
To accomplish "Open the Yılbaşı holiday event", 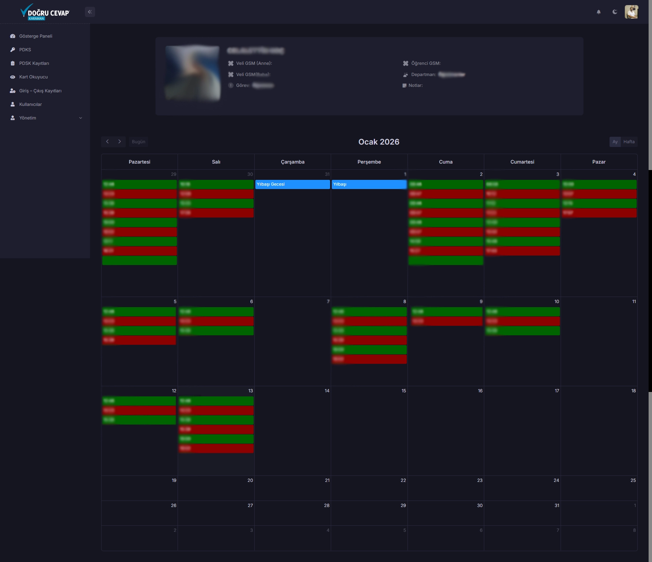I will (369, 184).
